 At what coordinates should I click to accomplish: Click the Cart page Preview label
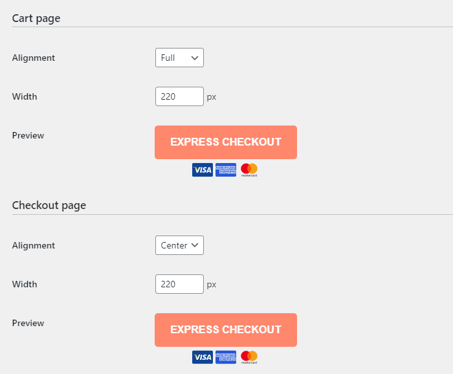(x=28, y=135)
